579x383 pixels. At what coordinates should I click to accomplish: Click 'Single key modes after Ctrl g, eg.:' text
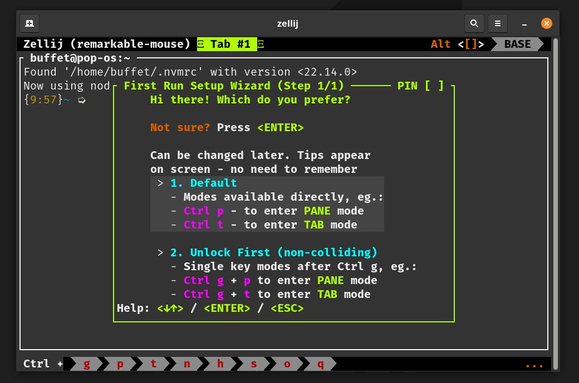click(x=300, y=266)
